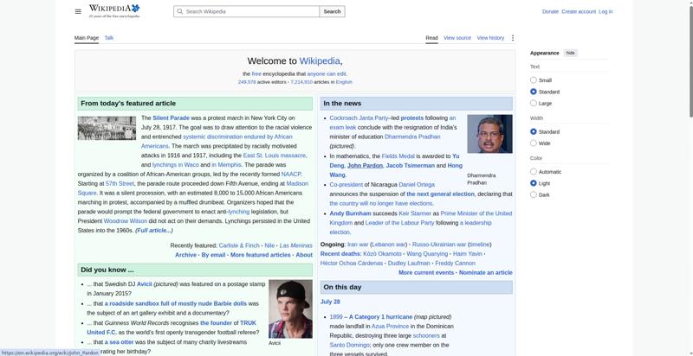This screenshot has width=693, height=356.
Task: Click the magnifier icon in search box
Action: [180, 11]
